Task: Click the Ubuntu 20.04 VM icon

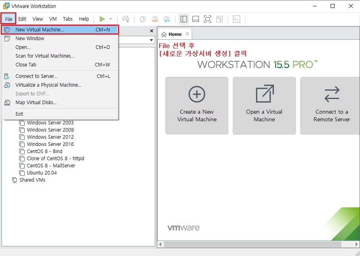Action: coord(22,173)
